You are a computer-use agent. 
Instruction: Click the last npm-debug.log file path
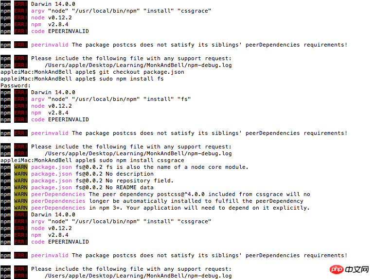pyautogui.click(x=138, y=276)
